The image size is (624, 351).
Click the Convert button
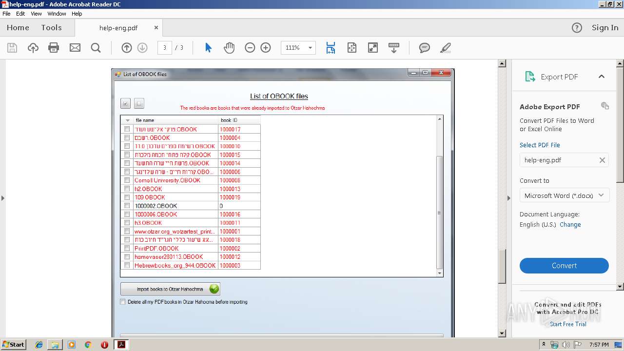[564, 266]
